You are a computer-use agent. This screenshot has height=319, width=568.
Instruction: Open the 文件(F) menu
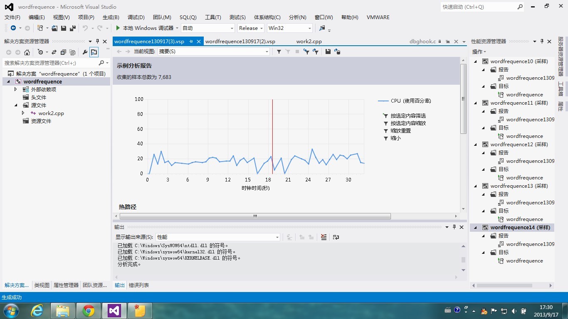click(x=12, y=17)
